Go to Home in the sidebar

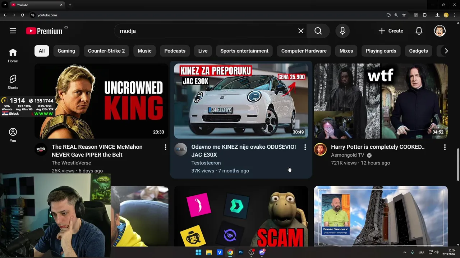[x=13, y=56]
